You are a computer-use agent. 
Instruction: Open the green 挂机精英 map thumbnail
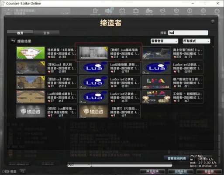tap(31, 53)
